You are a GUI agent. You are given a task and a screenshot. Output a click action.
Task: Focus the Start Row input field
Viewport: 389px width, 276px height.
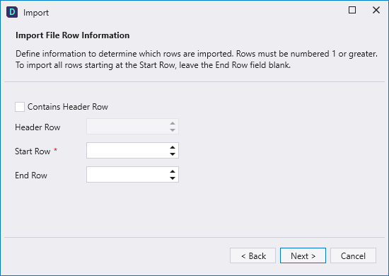click(x=128, y=151)
